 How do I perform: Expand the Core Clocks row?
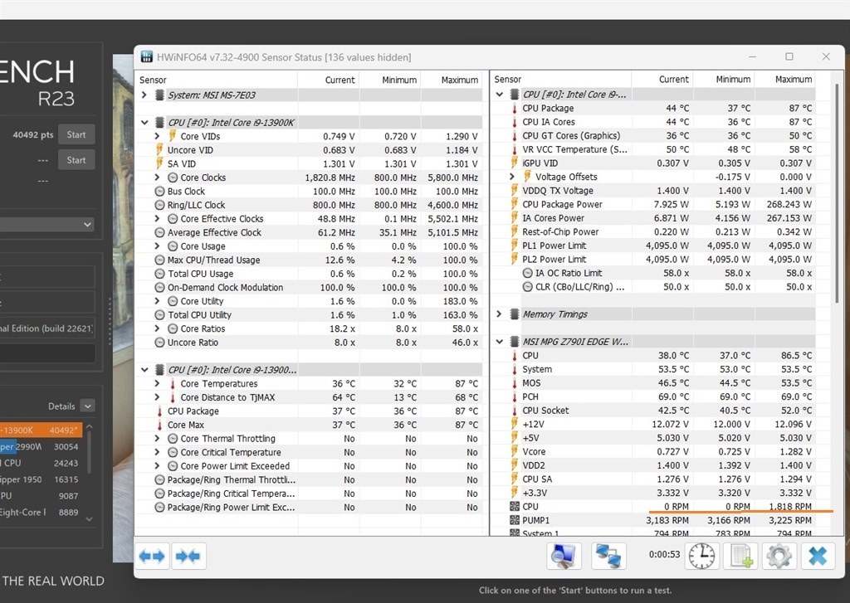coord(157,177)
